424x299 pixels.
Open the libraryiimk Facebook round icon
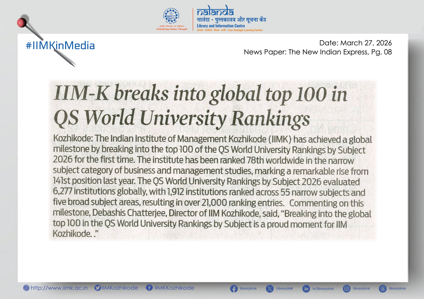coord(234,289)
